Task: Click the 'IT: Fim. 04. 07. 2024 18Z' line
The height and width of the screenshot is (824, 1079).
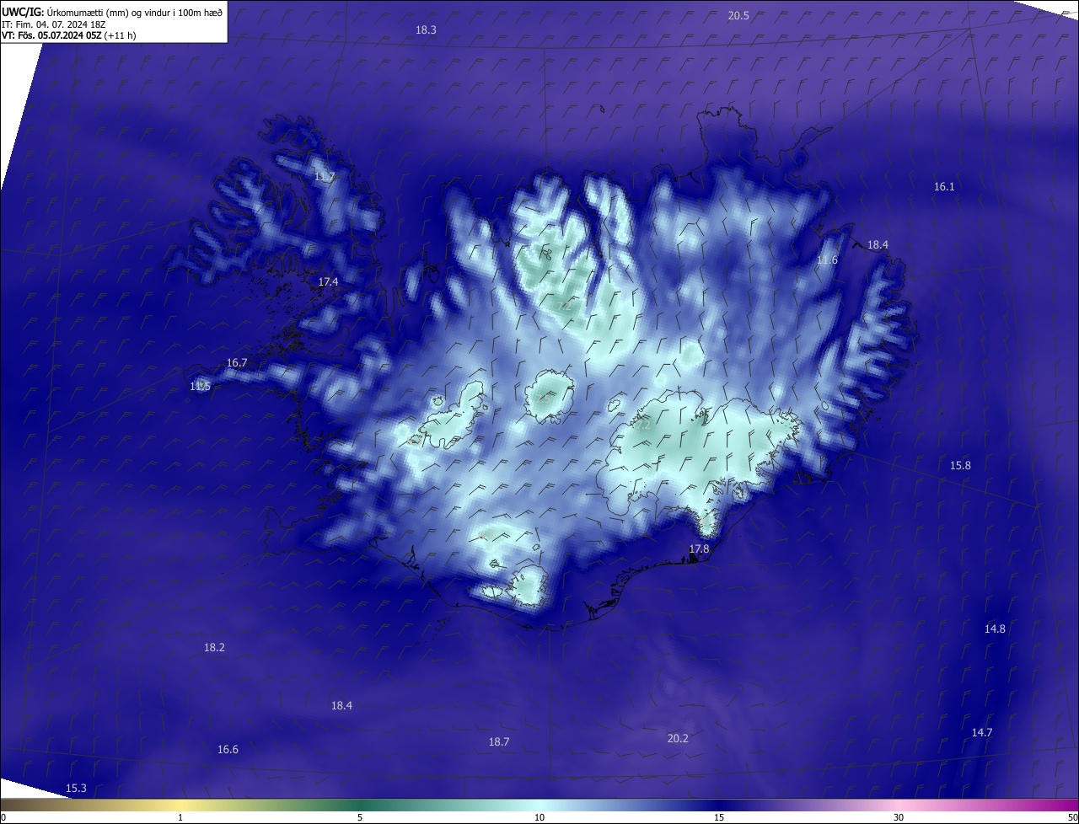Action: 54,24
